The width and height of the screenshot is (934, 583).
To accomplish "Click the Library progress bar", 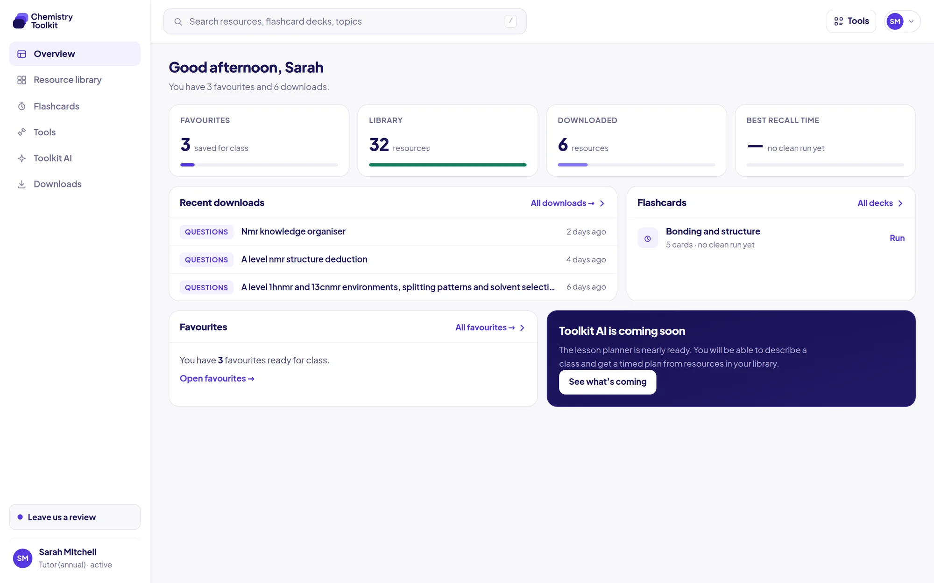I will pyautogui.click(x=447, y=165).
